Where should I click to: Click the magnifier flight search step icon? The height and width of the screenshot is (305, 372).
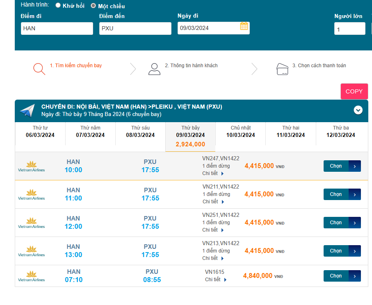point(39,69)
